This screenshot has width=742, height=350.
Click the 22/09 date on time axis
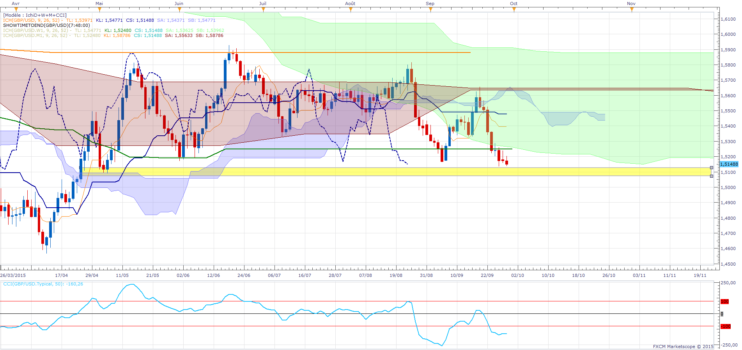pos(487,275)
